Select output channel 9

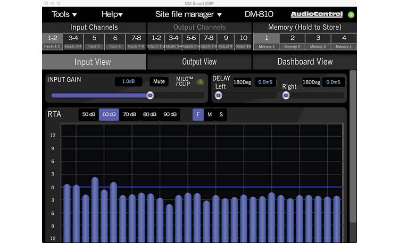coord(226,41)
